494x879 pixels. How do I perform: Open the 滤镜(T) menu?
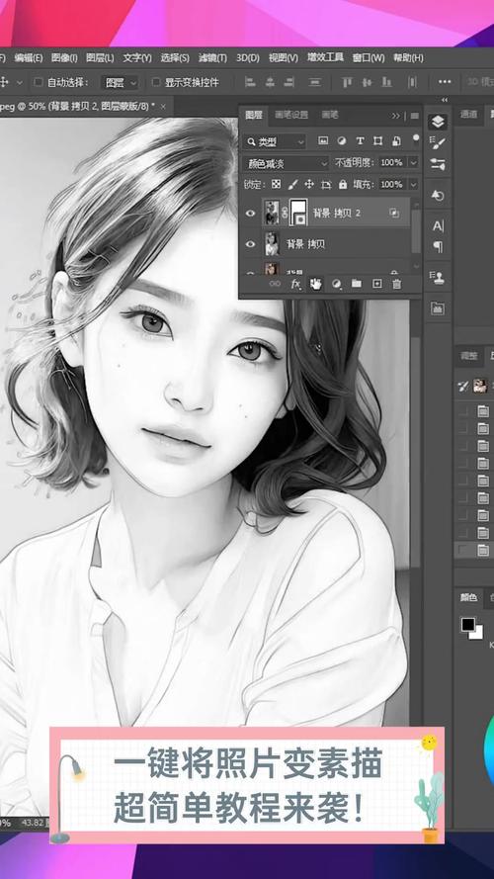212,57
